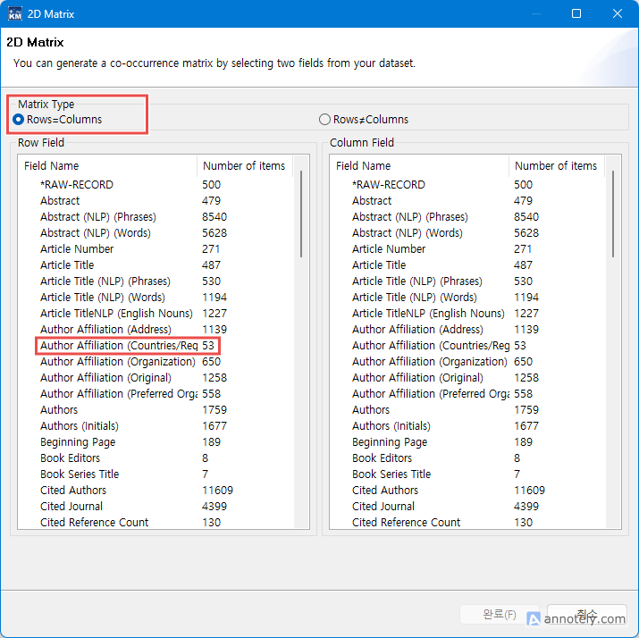Choose the Rows≠Columns radio option
Viewport: 639px width, 638px height.
[325, 120]
